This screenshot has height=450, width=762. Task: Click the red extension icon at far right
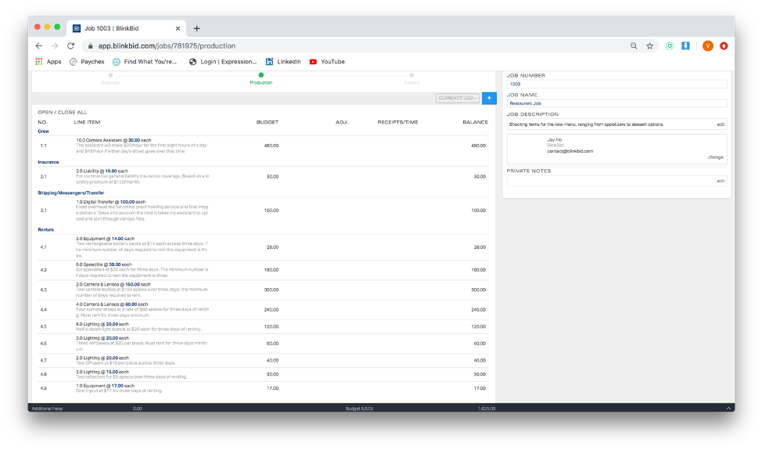click(724, 45)
